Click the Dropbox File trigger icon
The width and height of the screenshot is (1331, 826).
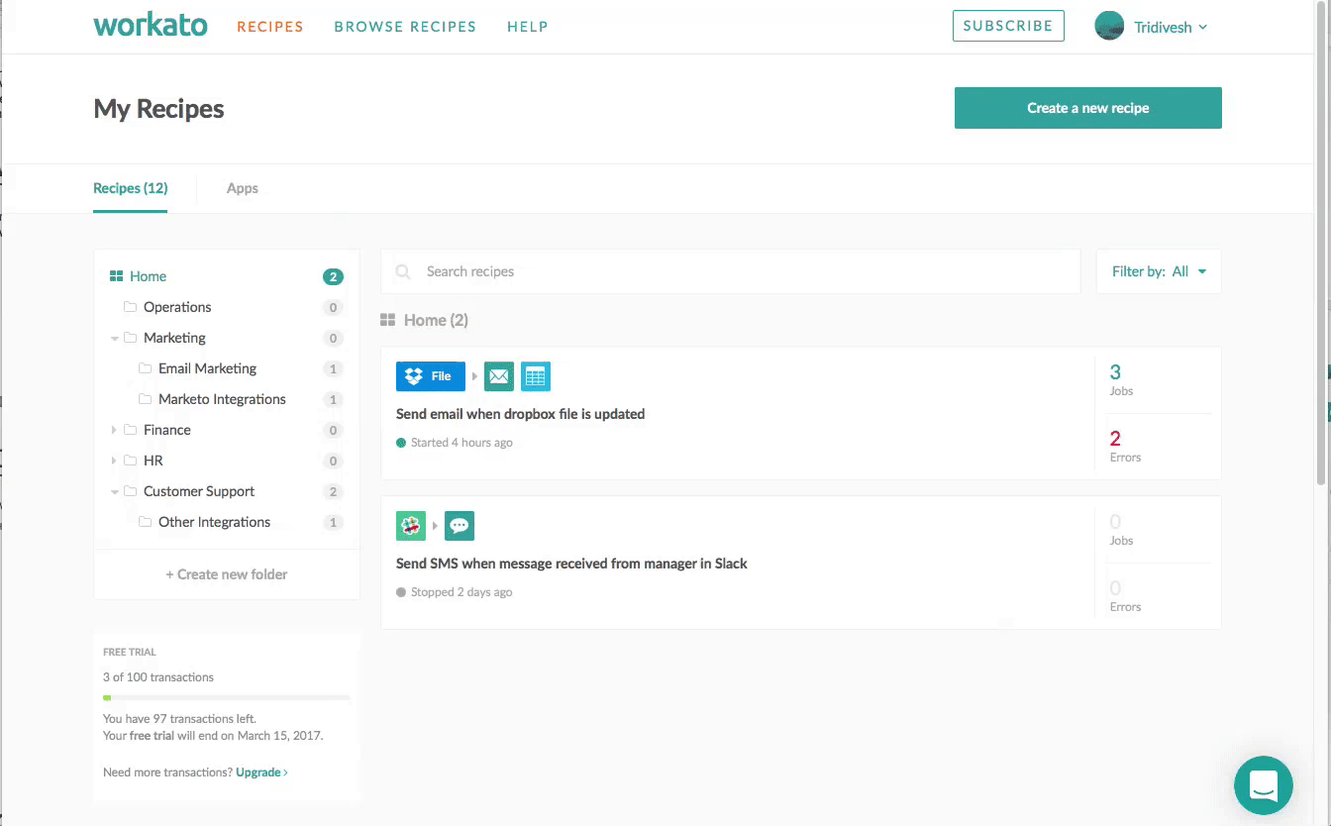tap(431, 376)
